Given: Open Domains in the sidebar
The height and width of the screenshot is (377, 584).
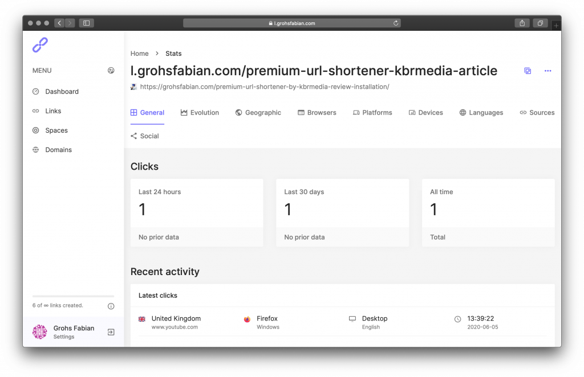Looking at the screenshot, I should [59, 149].
